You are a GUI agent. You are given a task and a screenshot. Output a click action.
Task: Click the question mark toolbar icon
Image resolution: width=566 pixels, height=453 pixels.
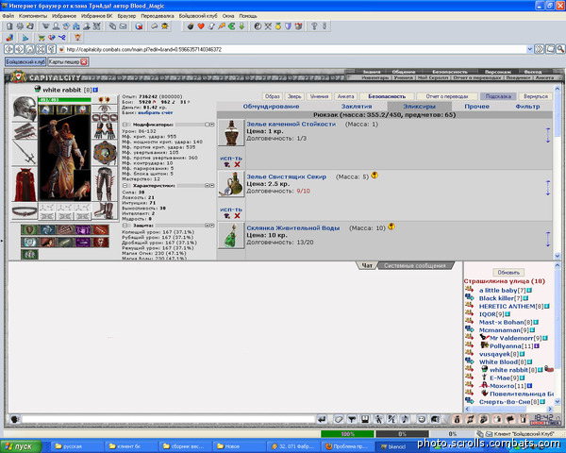click(x=314, y=26)
